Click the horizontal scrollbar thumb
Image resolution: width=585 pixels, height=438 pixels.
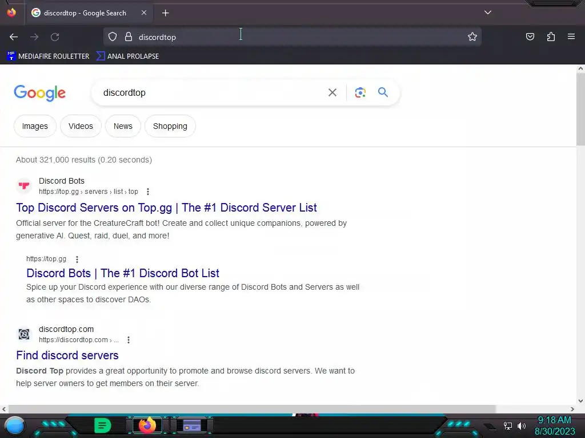[x=252, y=409]
